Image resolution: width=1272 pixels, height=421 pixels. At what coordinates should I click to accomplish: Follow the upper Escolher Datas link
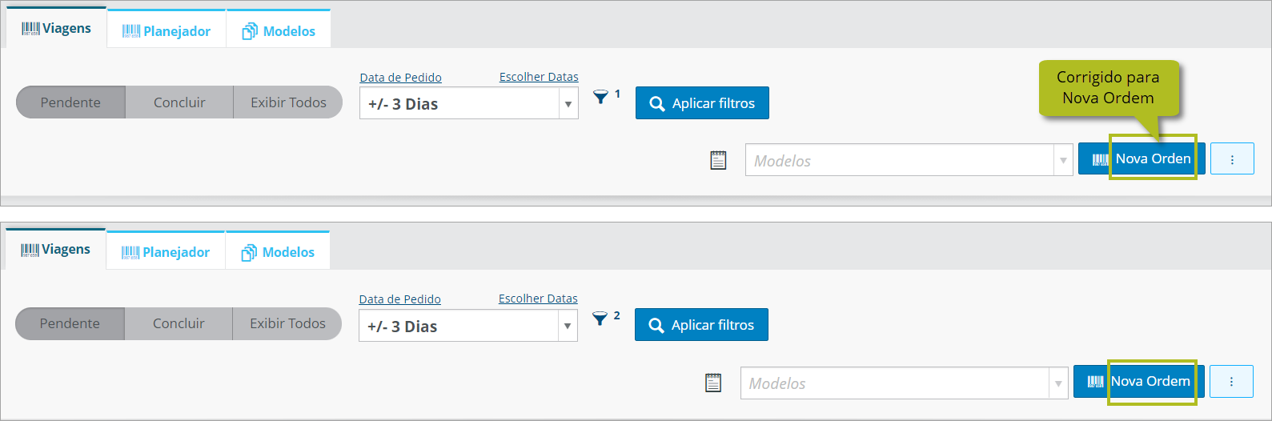[539, 77]
